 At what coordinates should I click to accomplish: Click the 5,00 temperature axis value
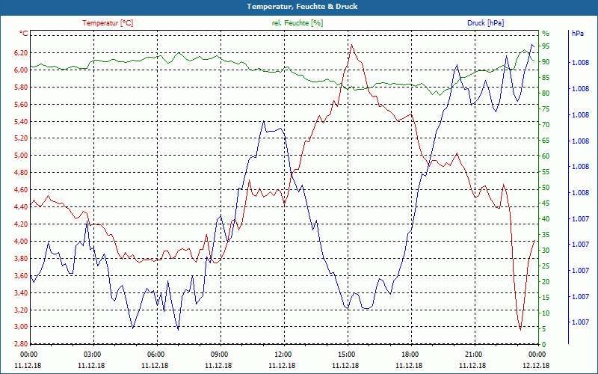(x=21, y=156)
